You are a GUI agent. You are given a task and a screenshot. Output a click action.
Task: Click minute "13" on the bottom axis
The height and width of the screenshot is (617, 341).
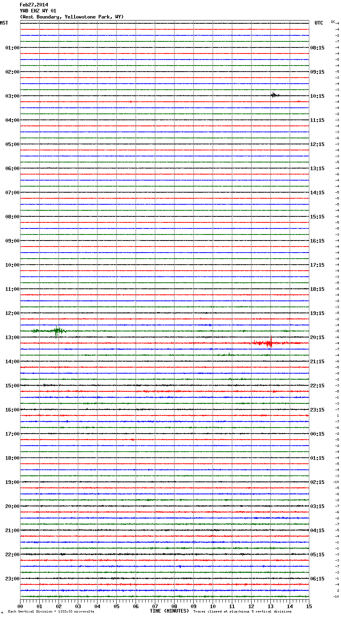tap(270, 606)
